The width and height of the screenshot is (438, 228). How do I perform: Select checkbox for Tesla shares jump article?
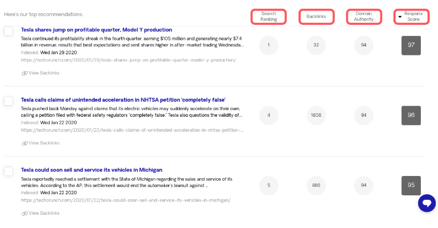tap(9, 31)
